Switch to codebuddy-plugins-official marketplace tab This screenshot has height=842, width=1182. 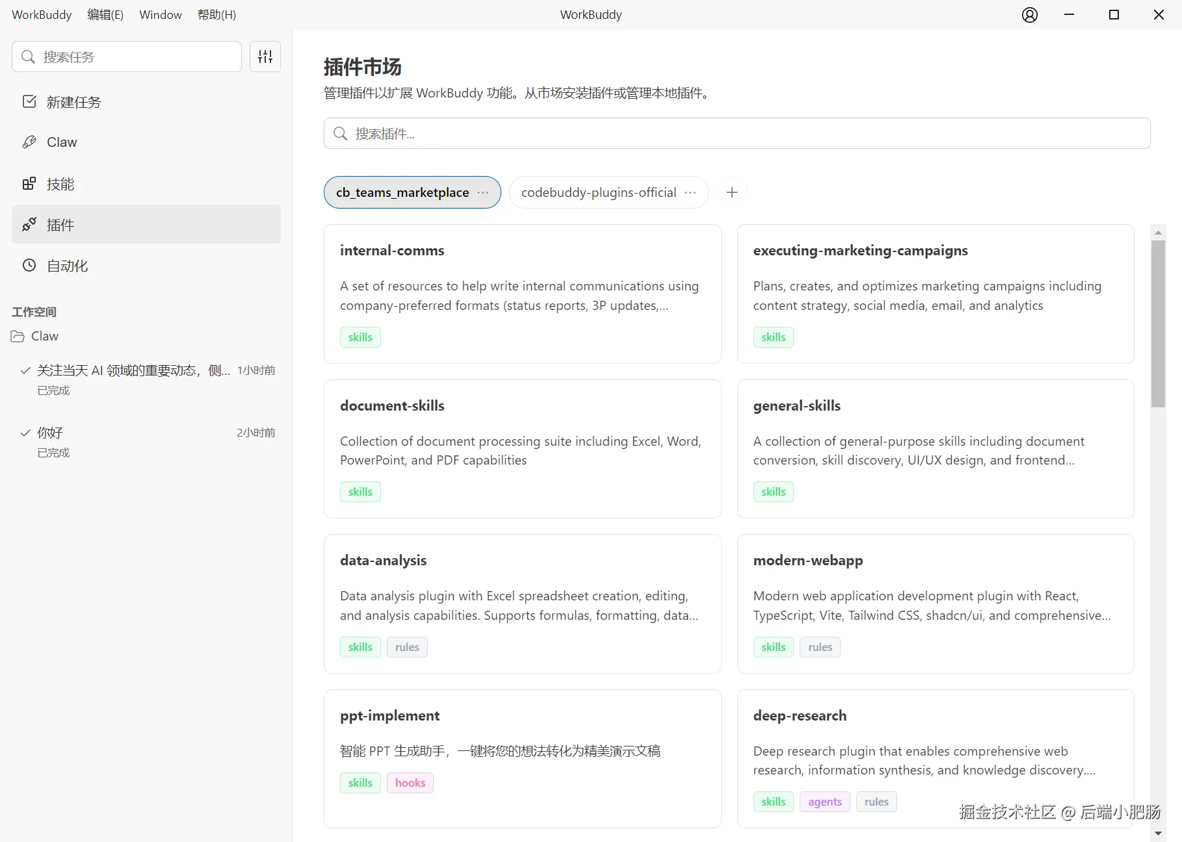pyautogui.click(x=598, y=192)
